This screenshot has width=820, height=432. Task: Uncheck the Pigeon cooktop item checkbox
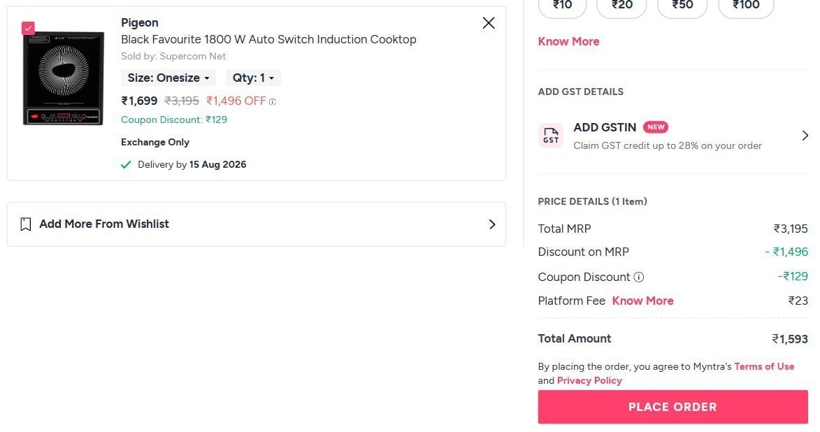point(28,28)
